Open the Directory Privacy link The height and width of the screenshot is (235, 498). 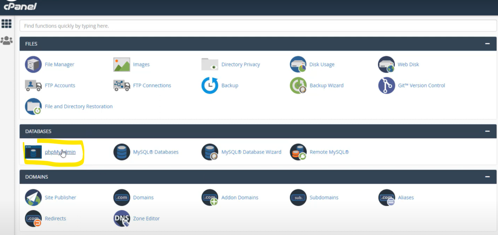tap(241, 65)
